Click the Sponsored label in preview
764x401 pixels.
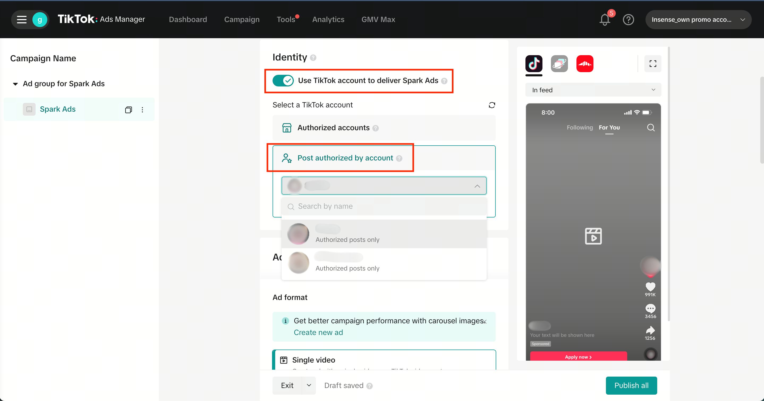point(540,344)
